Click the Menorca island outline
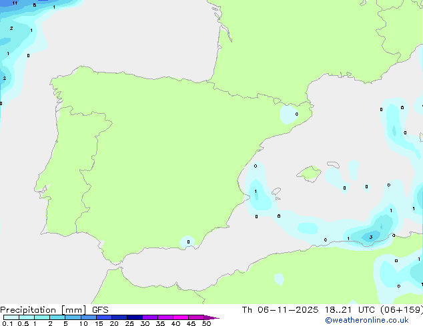 pos(333,164)
